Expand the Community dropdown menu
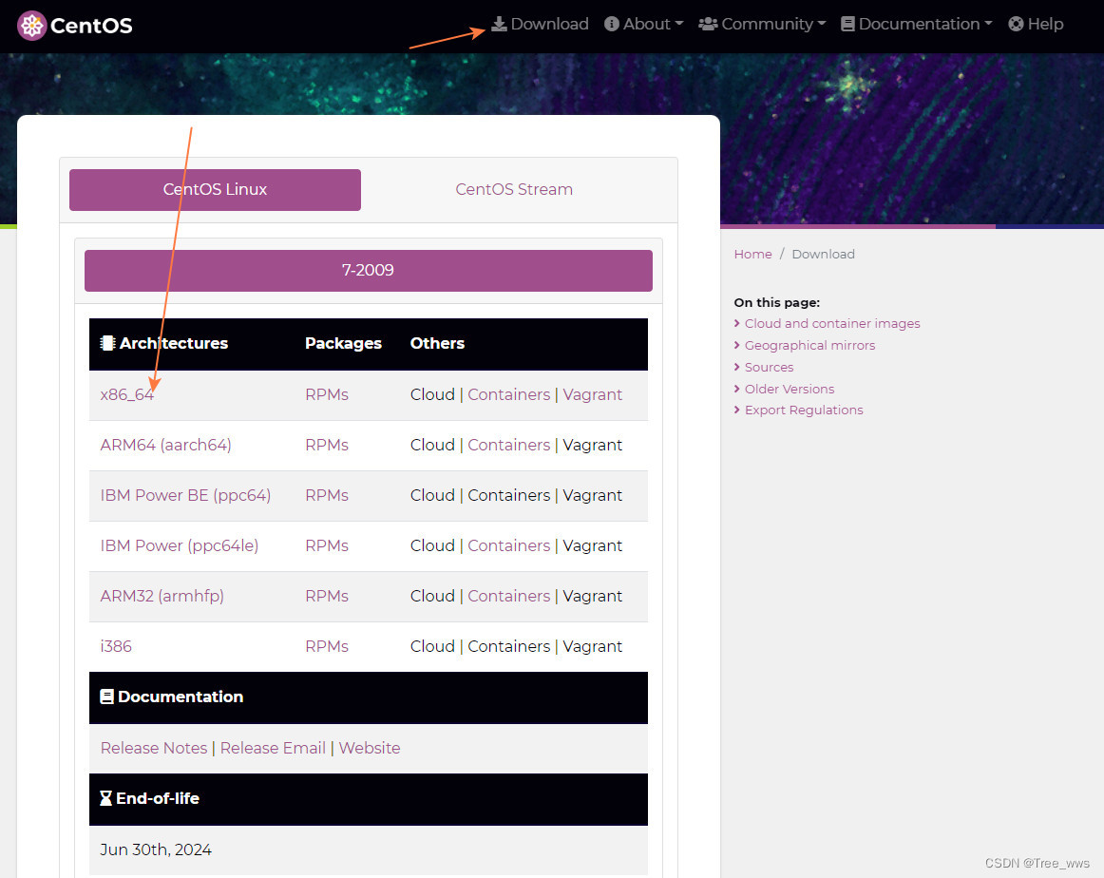This screenshot has height=878, width=1104. point(762,24)
